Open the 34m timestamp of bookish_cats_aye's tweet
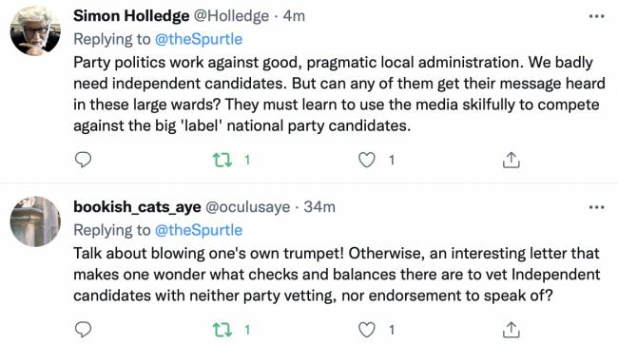Image resolution: width=618 pixels, height=344 pixels. pyautogui.click(x=319, y=207)
